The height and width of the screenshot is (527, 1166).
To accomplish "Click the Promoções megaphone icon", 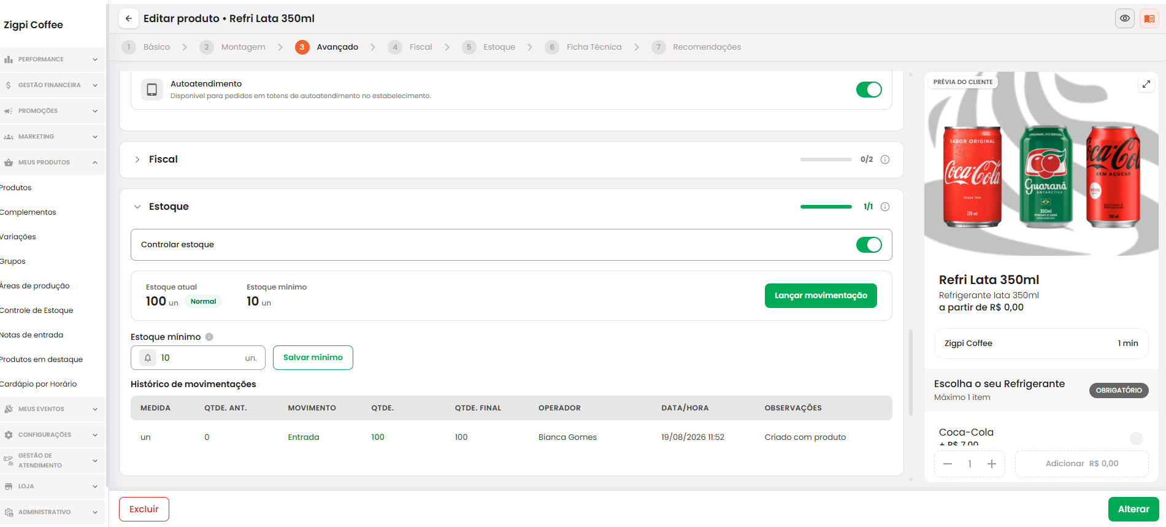I will click(9, 111).
